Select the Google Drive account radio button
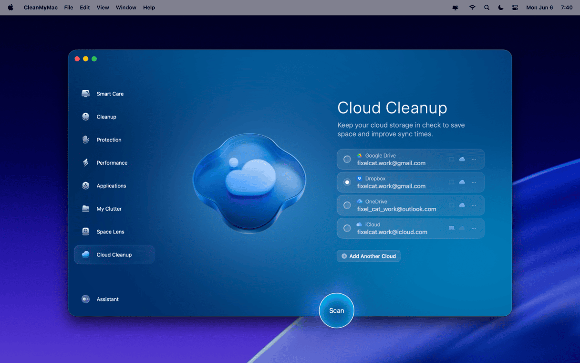 point(347,160)
